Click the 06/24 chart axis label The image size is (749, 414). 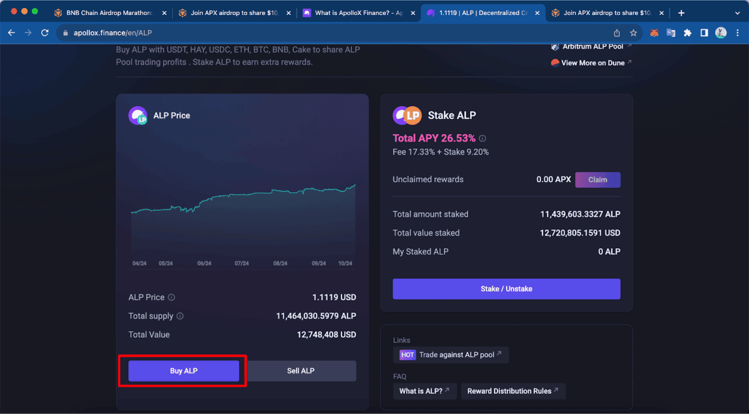coord(204,264)
